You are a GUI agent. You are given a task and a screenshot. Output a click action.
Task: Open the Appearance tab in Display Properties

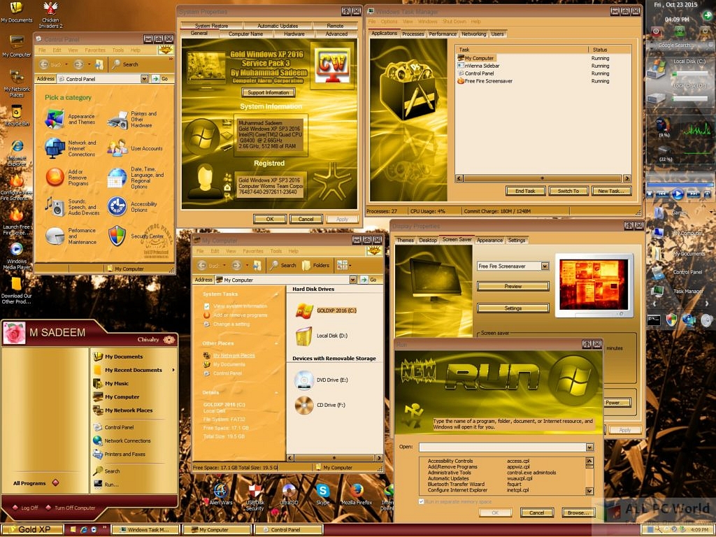click(489, 241)
